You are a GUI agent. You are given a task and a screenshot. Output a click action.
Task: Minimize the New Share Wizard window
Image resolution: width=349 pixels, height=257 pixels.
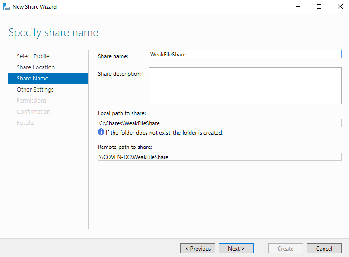click(x=298, y=6)
